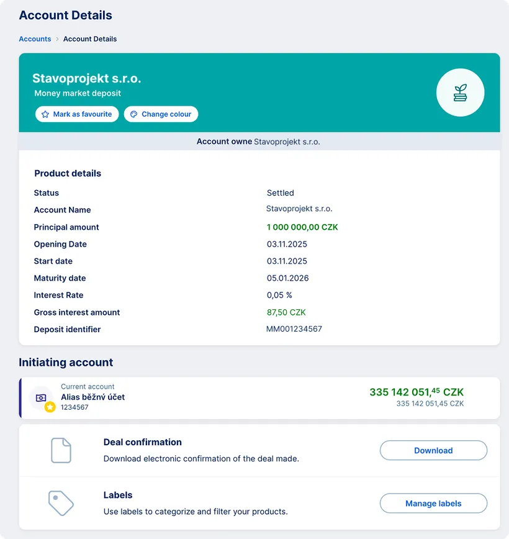Click the tag icon next to Labels

pos(61,503)
